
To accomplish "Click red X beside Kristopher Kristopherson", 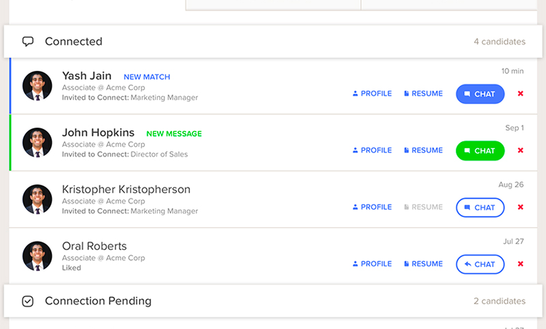I will point(520,207).
